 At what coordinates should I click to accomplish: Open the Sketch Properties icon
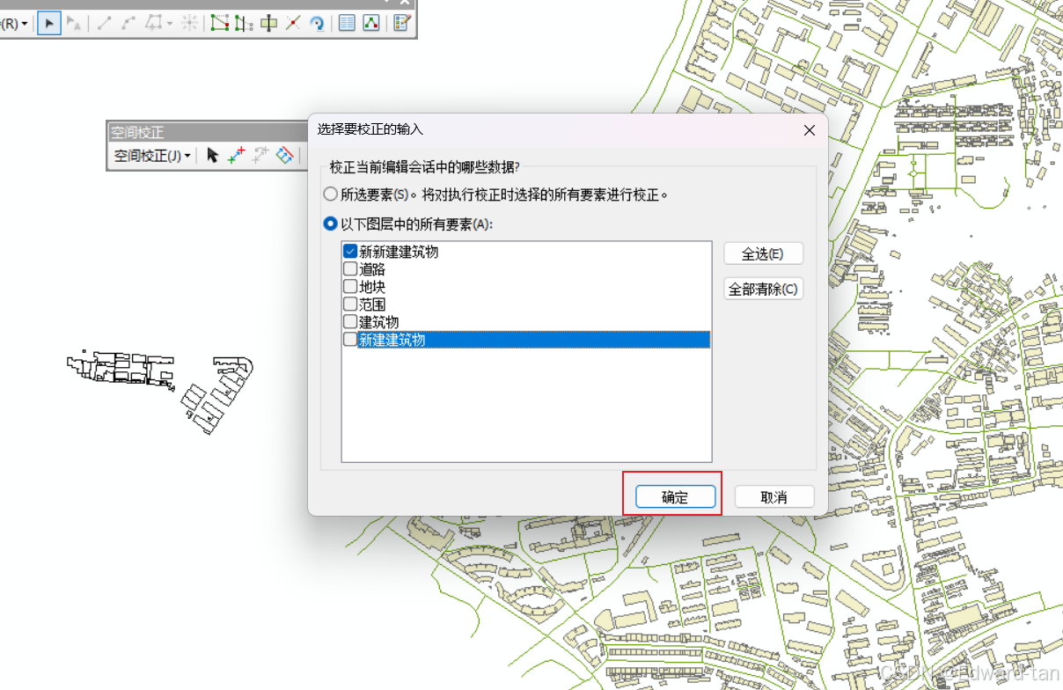pyautogui.click(x=371, y=23)
